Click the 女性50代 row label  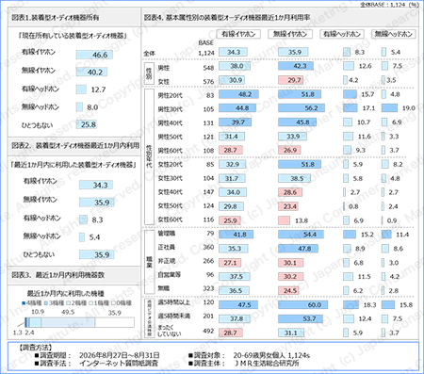click(x=170, y=206)
